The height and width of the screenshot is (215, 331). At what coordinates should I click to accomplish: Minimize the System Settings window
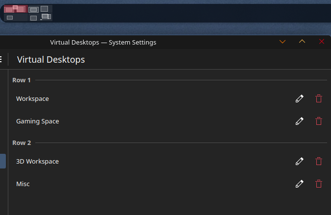pyautogui.click(x=283, y=42)
